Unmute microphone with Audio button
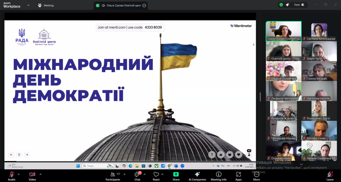 click(x=11, y=176)
